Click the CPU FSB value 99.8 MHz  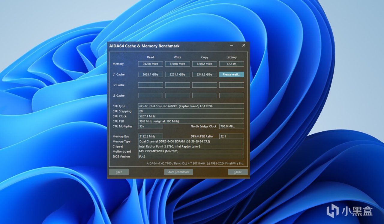point(191,121)
